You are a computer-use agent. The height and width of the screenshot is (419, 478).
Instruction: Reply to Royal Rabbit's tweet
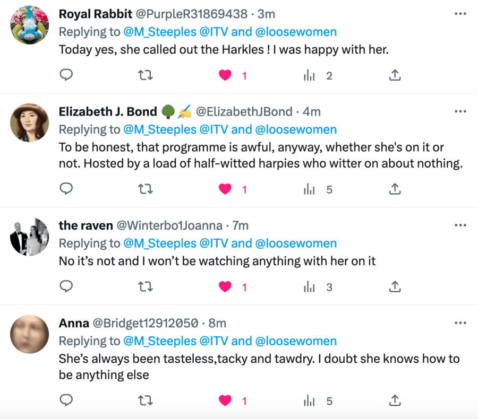tap(66, 75)
